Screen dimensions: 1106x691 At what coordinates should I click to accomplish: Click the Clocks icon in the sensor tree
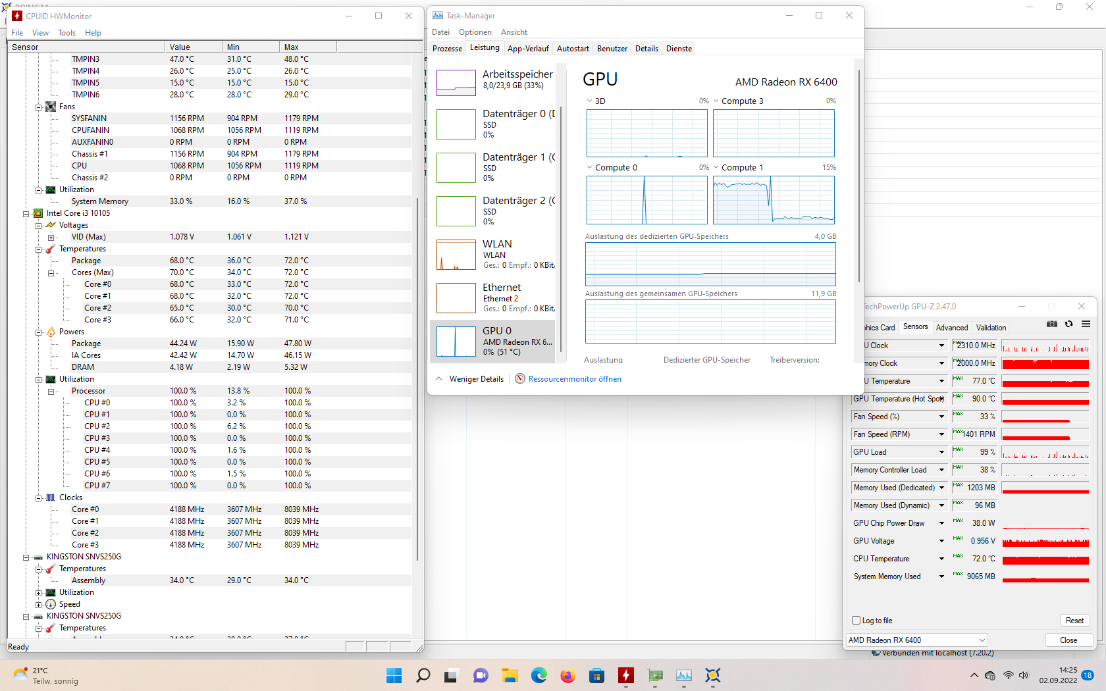[51, 498]
